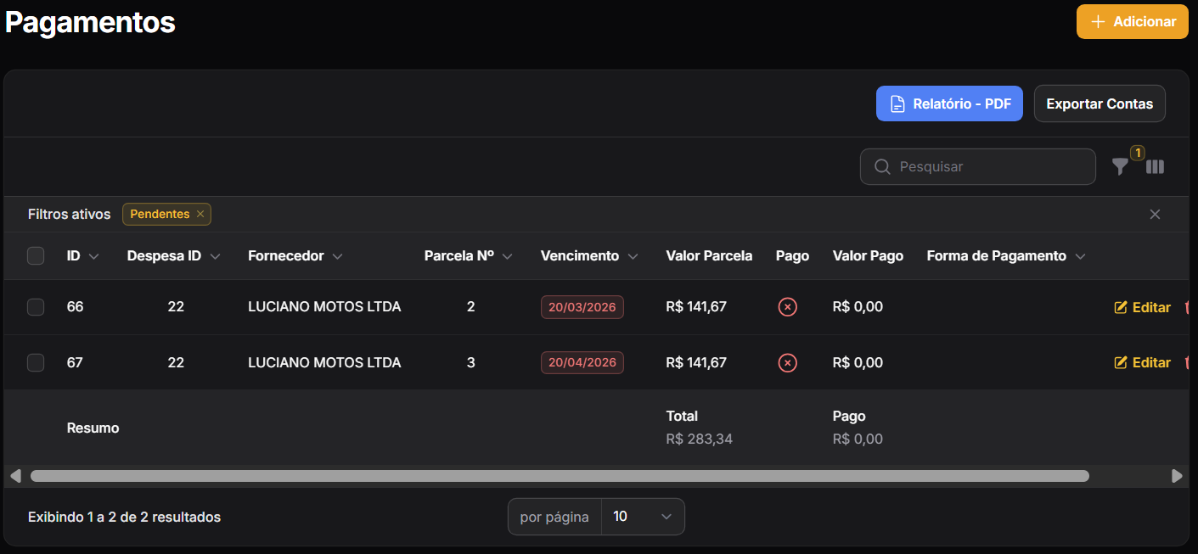
Task: Click the scrollbar left arrow
Action: pyautogui.click(x=15, y=476)
